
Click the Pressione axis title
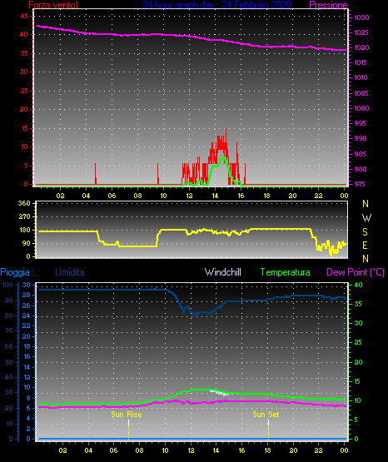(328, 5)
